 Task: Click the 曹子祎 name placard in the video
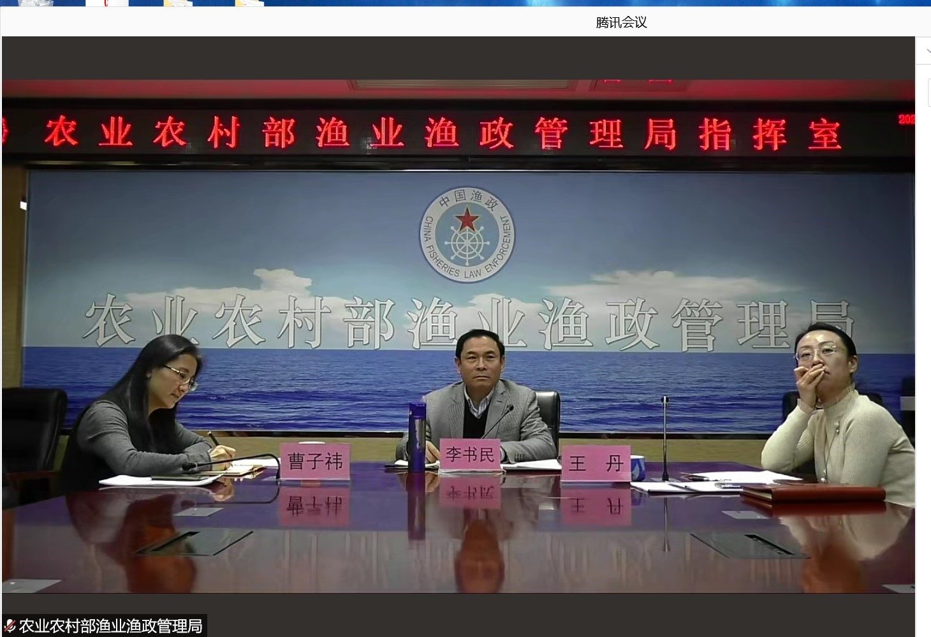coord(315,461)
